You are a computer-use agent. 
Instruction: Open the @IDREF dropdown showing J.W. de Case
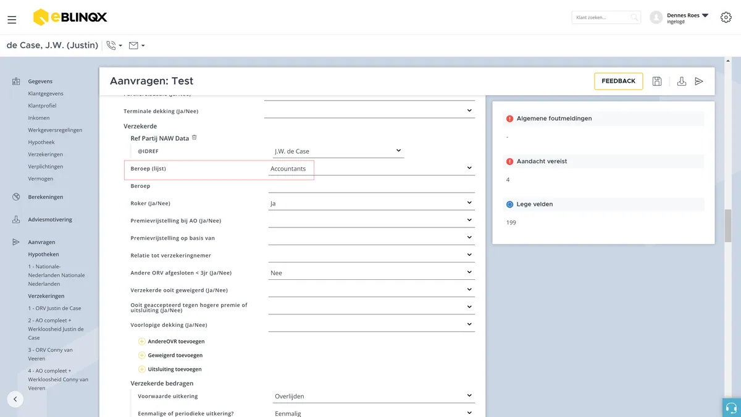click(x=338, y=151)
